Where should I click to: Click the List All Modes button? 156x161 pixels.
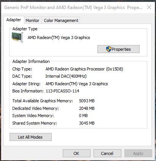(30, 137)
